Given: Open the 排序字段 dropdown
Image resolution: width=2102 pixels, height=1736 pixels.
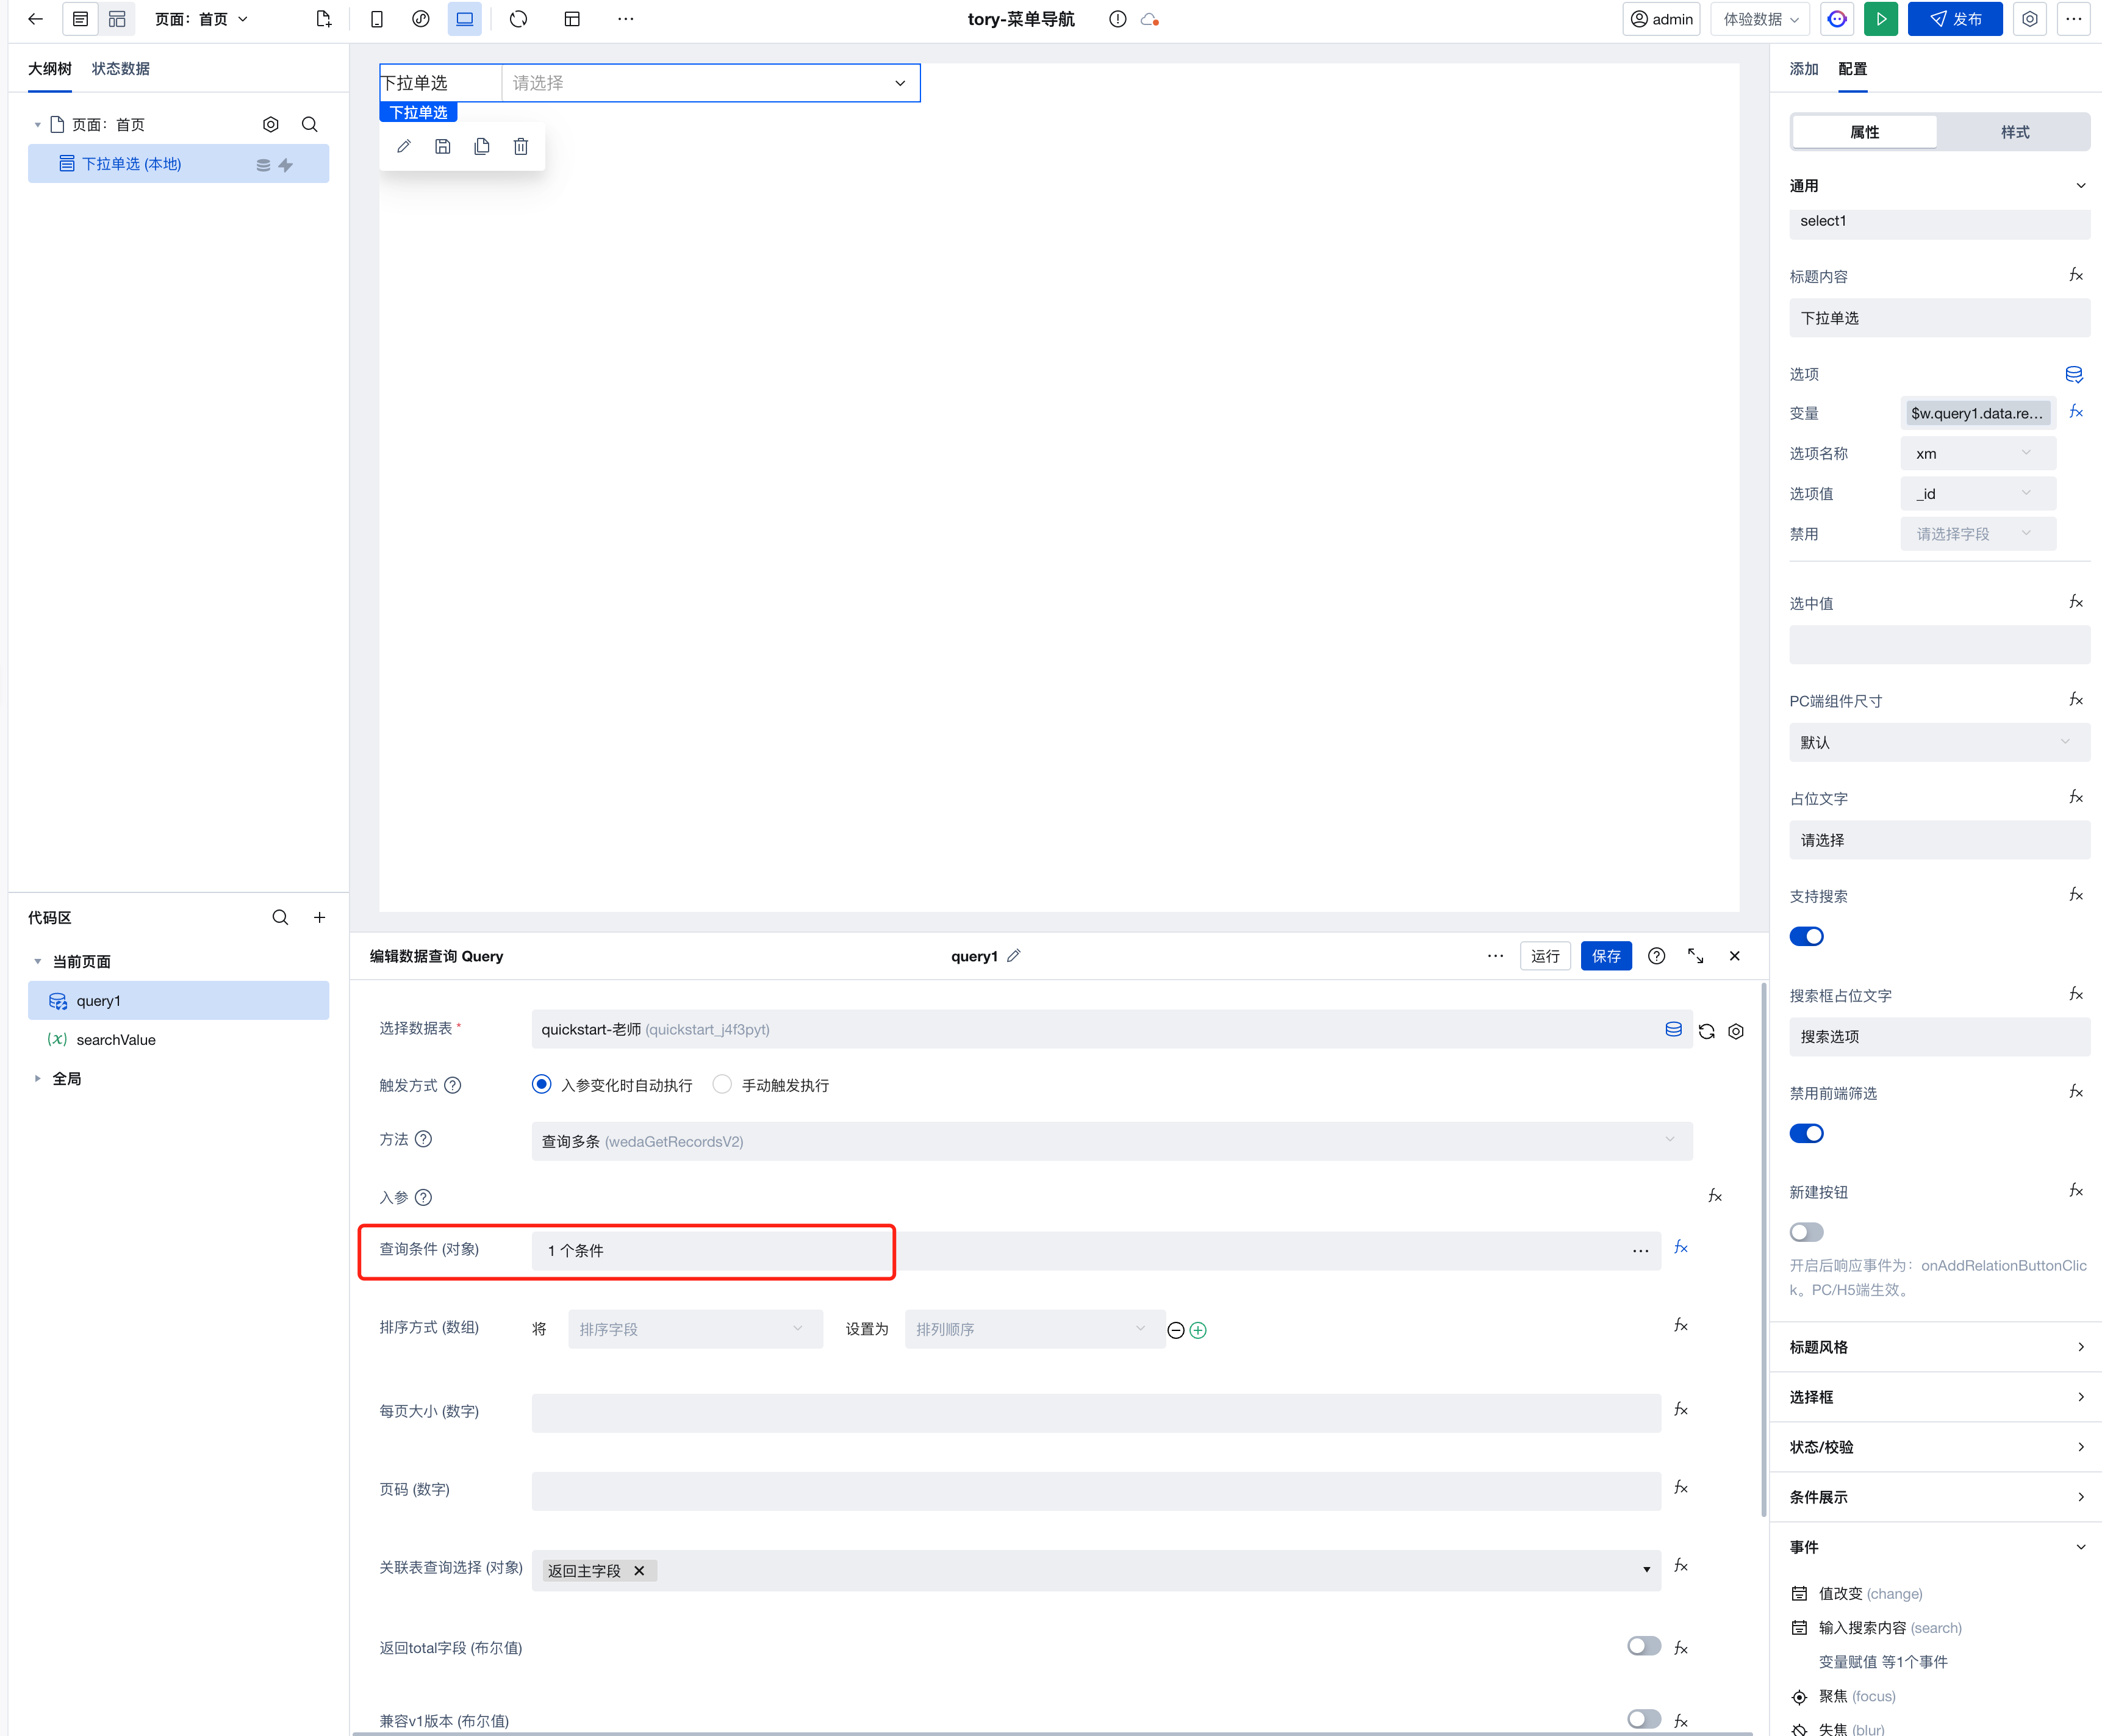Looking at the screenshot, I should coord(695,1329).
